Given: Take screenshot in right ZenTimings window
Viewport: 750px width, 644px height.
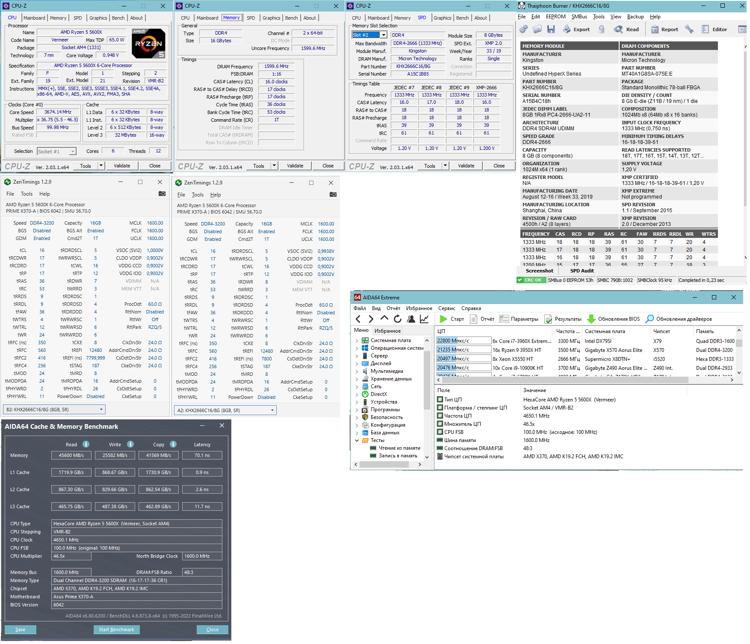Looking at the screenshot, I should (333, 195).
